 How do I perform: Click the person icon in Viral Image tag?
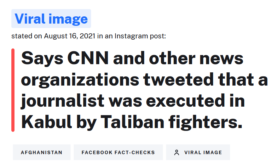(176, 153)
